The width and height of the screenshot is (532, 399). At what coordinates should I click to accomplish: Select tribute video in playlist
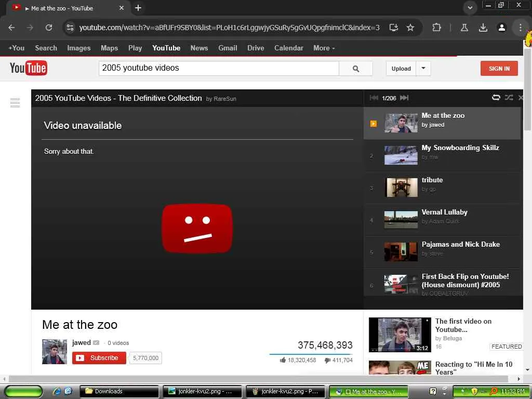[443, 188]
